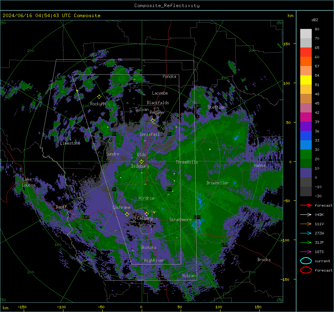This screenshot has width=334, height=312.
Task: Click the asterisk marker above Limestone
Action: [x=70, y=140]
